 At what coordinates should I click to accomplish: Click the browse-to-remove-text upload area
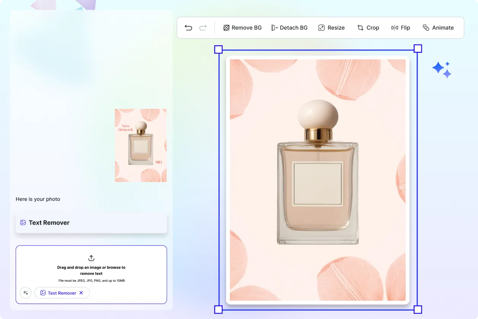point(91,270)
